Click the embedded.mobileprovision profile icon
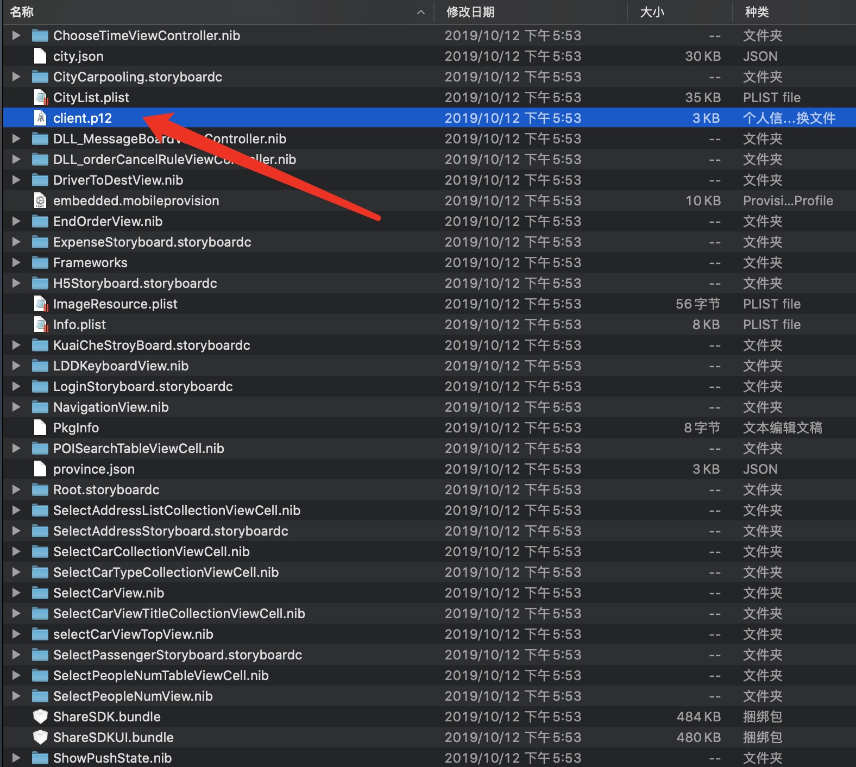856x767 pixels. (40, 200)
